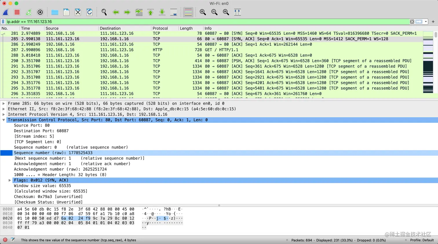Select Destination Port: 60887 field
The height and width of the screenshot is (244, 438).
41,131
